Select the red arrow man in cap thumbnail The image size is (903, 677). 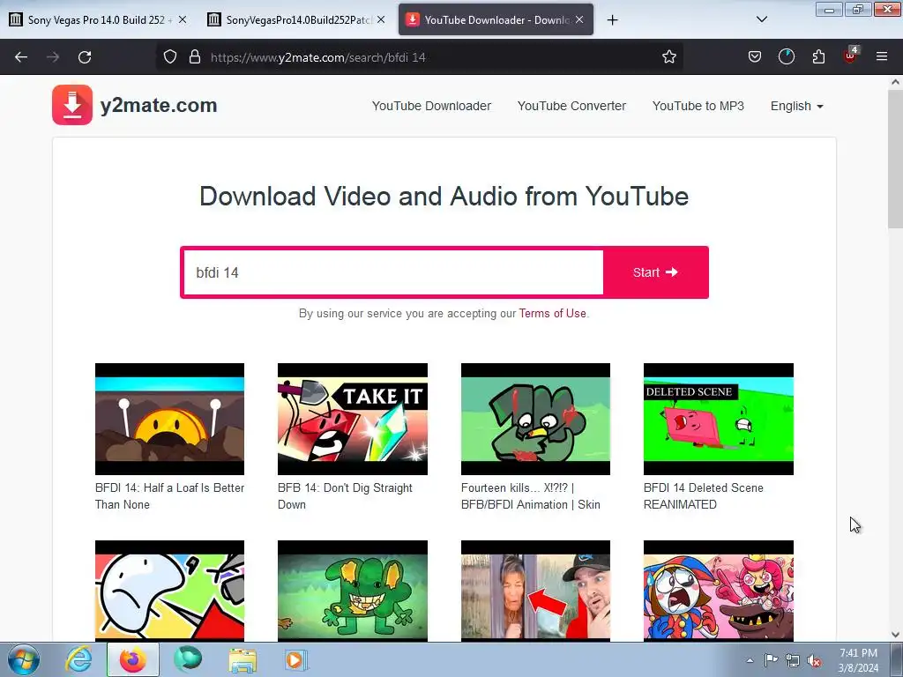(535, 591)
